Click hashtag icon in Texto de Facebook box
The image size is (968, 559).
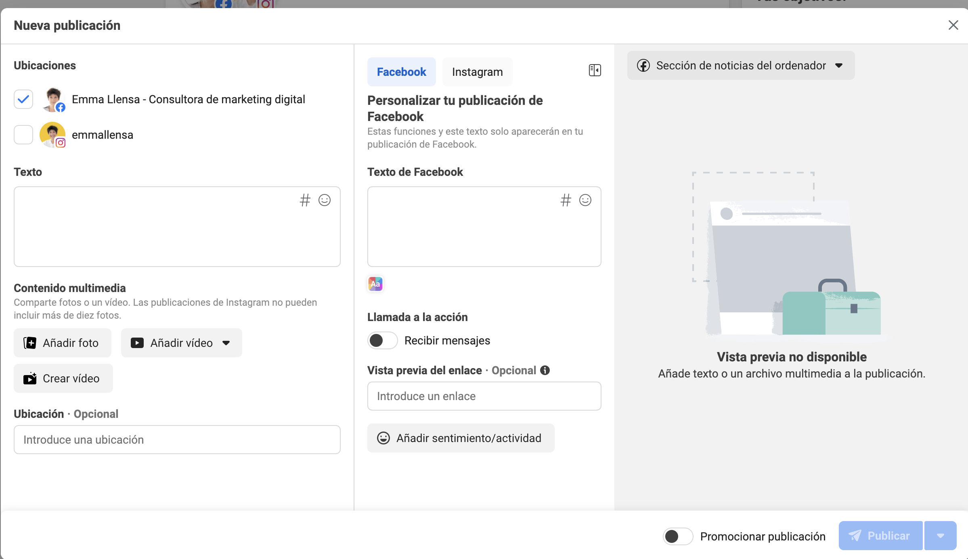566,200
